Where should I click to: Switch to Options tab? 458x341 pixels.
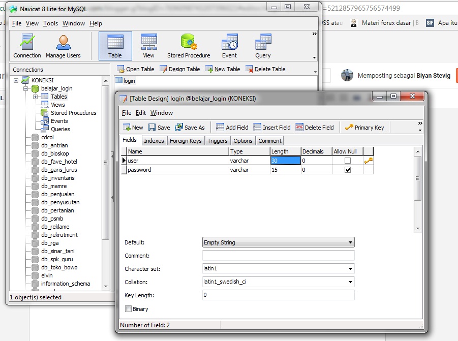pyautogui.click(x=243, y=141)
